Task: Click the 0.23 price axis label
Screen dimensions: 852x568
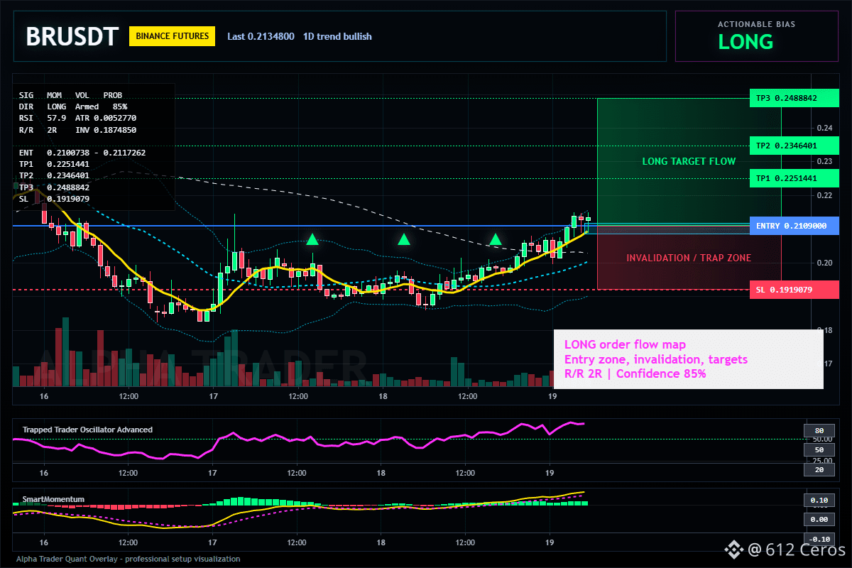Action: click(824, 162)
